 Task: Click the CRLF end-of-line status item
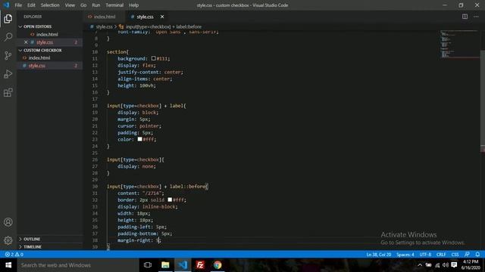tap(441, 255)
